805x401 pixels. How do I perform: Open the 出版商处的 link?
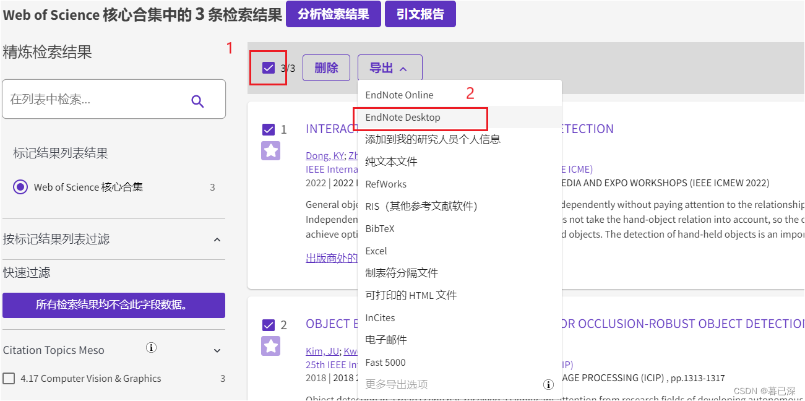coord(332,258)
